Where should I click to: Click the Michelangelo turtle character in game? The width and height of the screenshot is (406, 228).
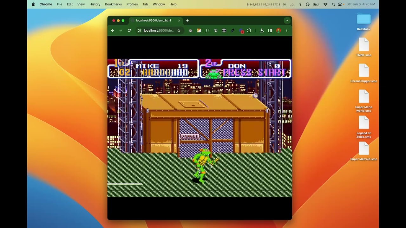[204, 166]
